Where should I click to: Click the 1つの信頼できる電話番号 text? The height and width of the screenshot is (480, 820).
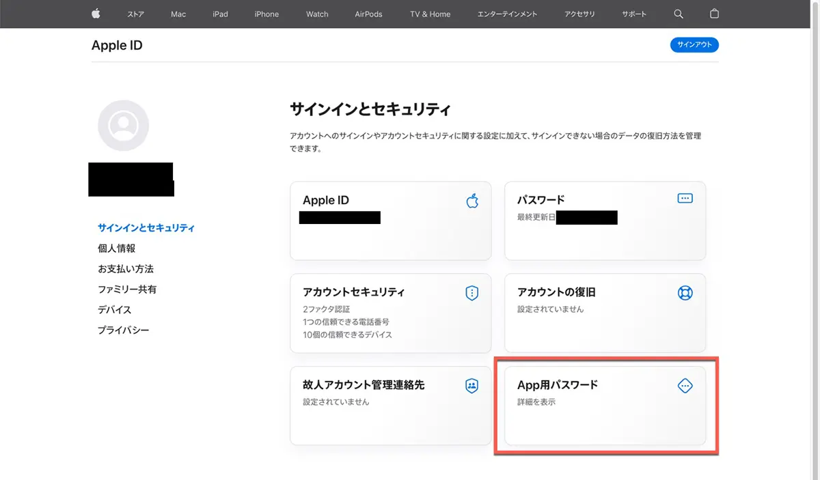(x=346, y=322)
